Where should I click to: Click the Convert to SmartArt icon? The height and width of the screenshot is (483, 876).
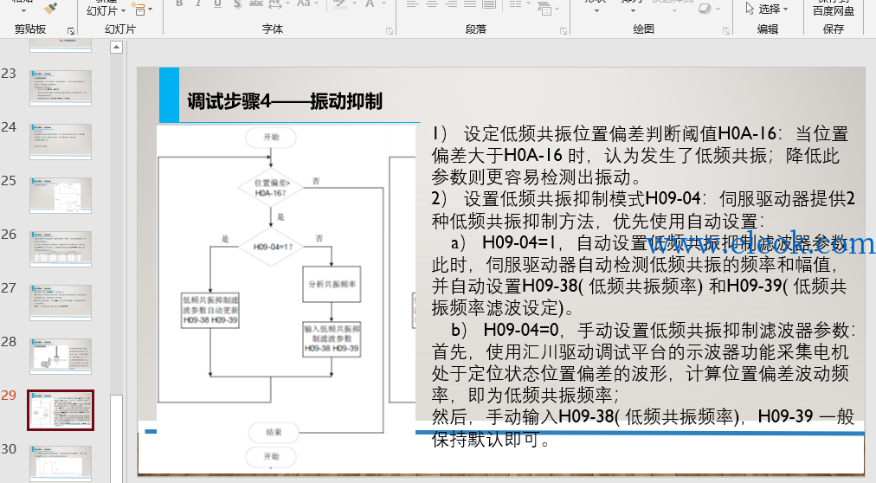(544, 8)
